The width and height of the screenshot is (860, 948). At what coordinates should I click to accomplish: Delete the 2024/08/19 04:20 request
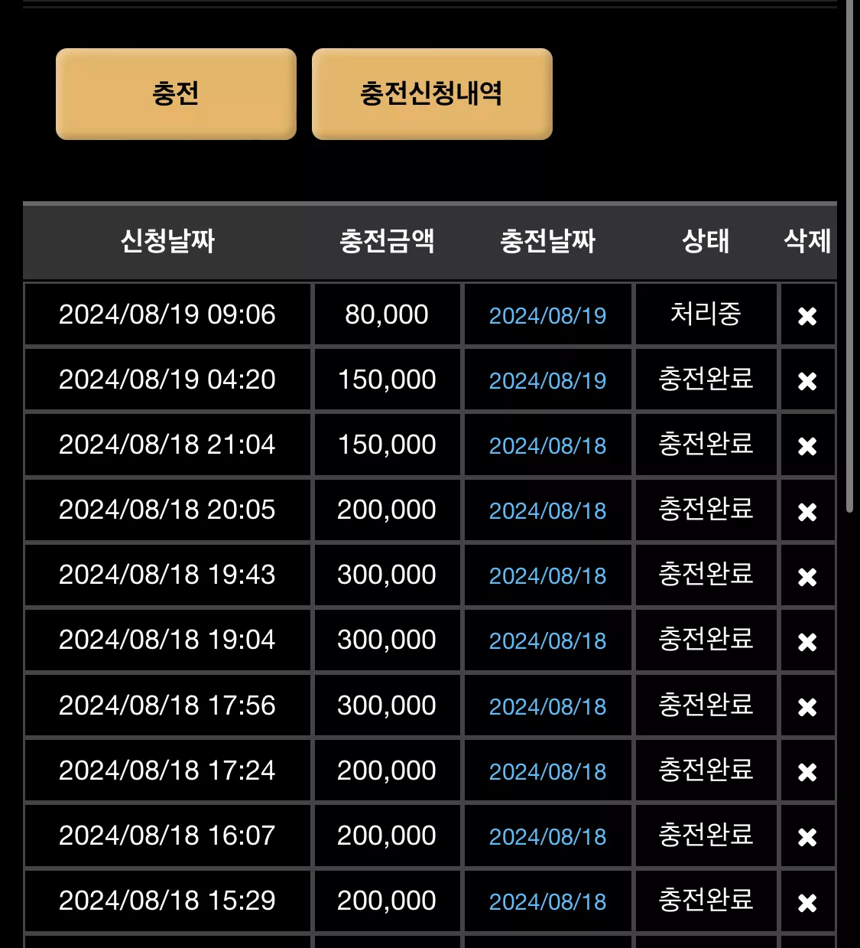tap(807, 381)
